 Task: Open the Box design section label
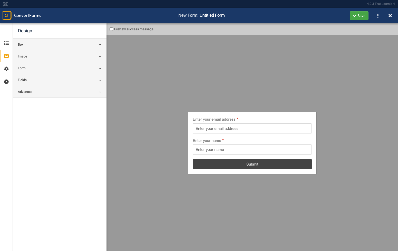point(21,45)
